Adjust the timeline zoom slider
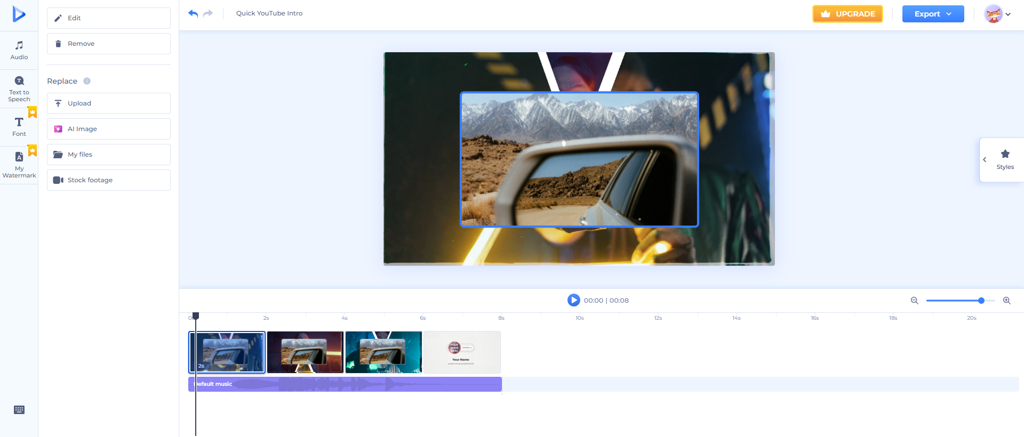The height and width of the screenshot is (437, 1024). point(981,301)
